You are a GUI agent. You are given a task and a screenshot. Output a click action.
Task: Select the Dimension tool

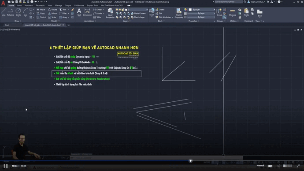point(87,12)
